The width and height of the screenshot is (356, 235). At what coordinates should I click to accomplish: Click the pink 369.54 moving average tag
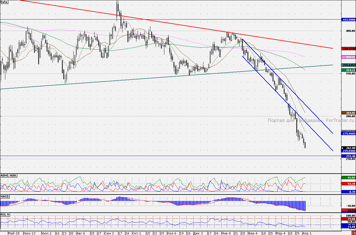coord(348,57)
